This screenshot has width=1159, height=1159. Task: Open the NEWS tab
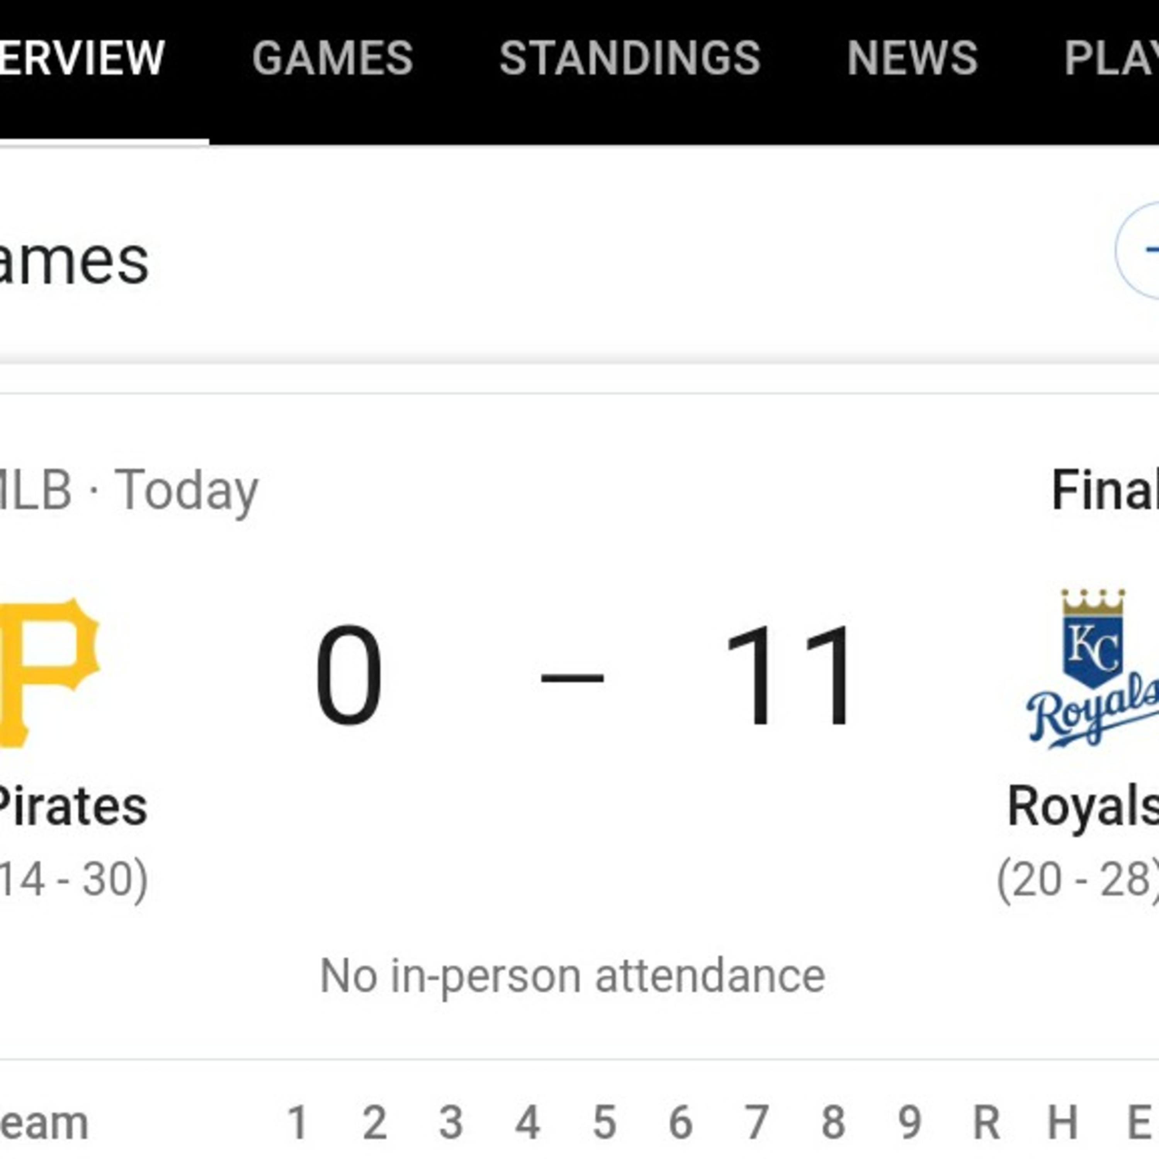click(913, 58)
